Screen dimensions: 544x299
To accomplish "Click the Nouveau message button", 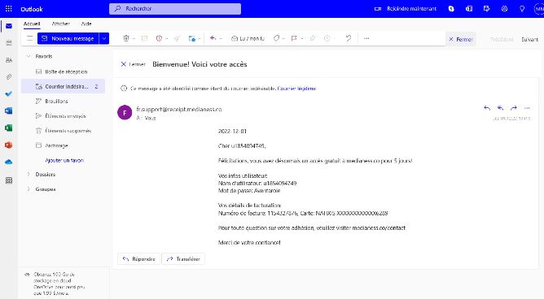I will click(68, 38).
